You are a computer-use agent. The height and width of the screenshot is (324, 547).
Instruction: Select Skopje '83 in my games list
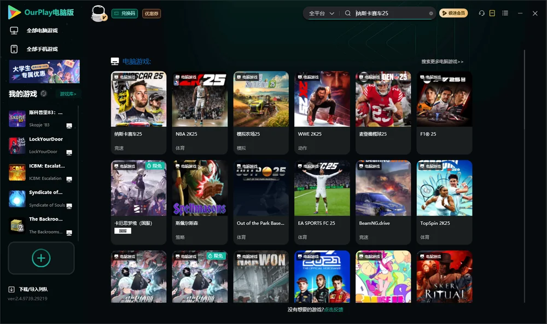[x=41, y=119]
